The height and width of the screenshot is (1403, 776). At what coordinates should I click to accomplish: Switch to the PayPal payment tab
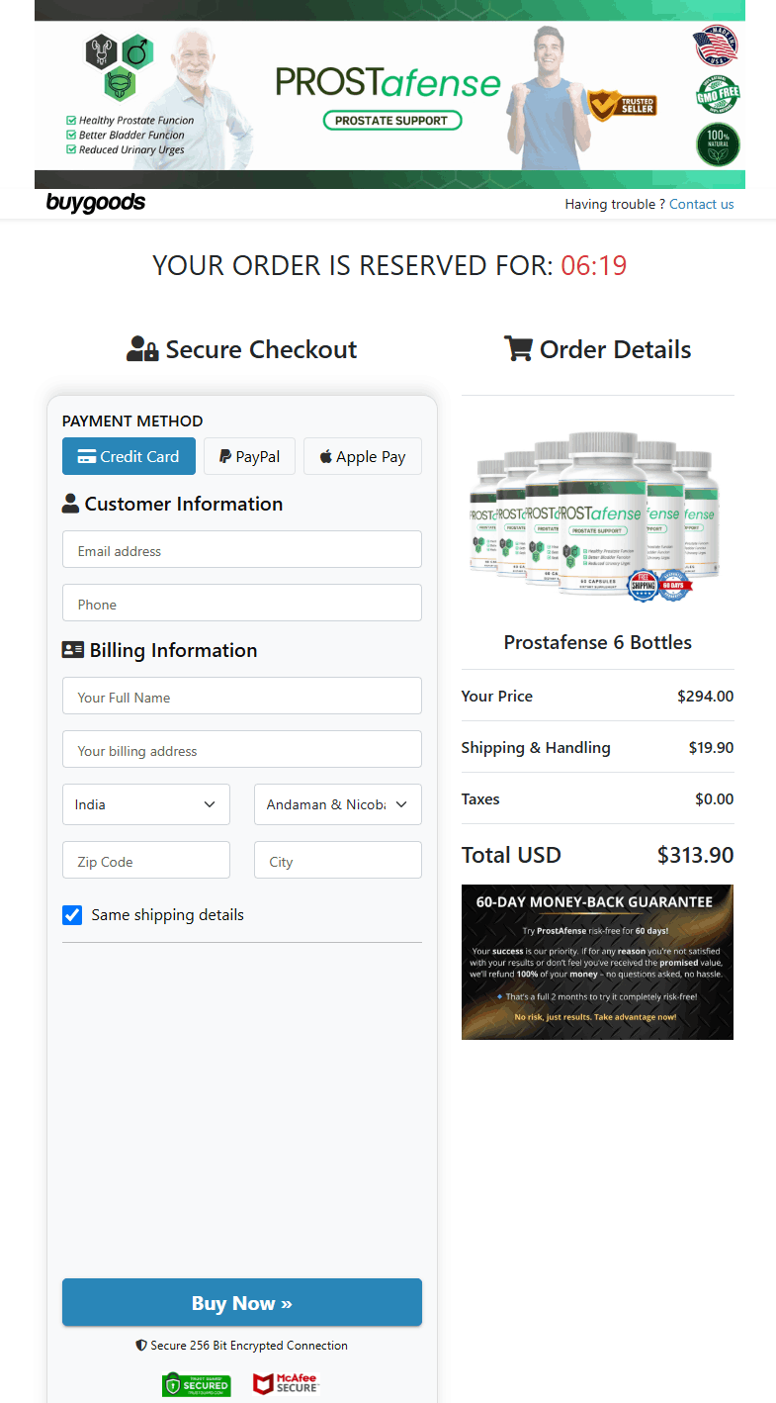[x=248, y=456]
